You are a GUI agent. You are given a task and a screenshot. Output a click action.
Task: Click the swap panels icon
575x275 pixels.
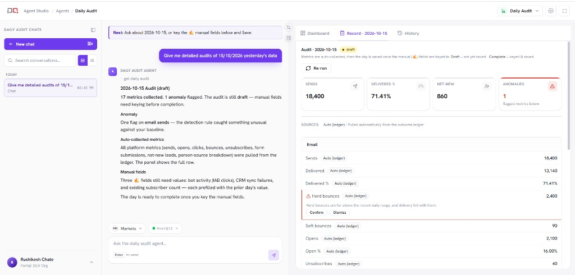click(x=289, y=27)
